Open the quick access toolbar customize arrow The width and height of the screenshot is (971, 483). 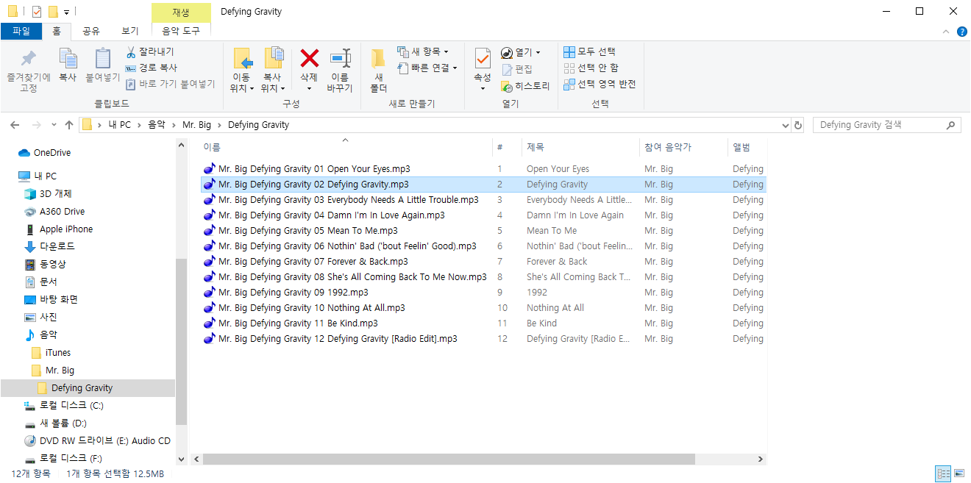[66, 12]
